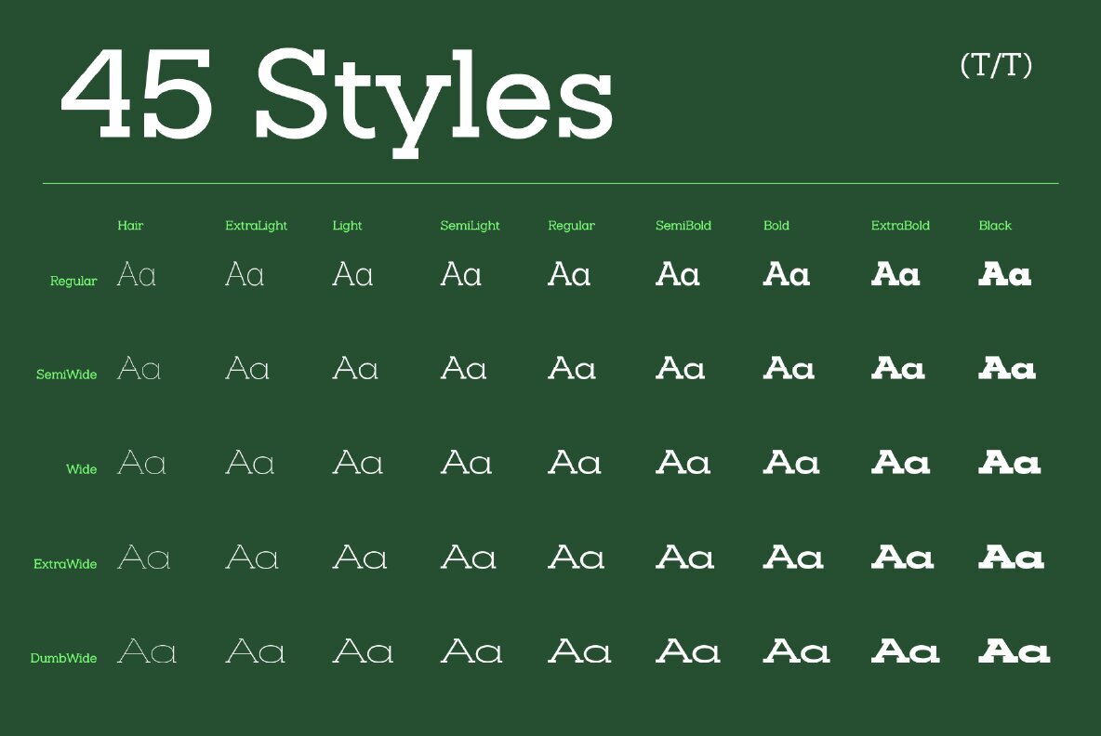Choose the SemiWide Regular-weight Aa sample

tap(572, 368)
